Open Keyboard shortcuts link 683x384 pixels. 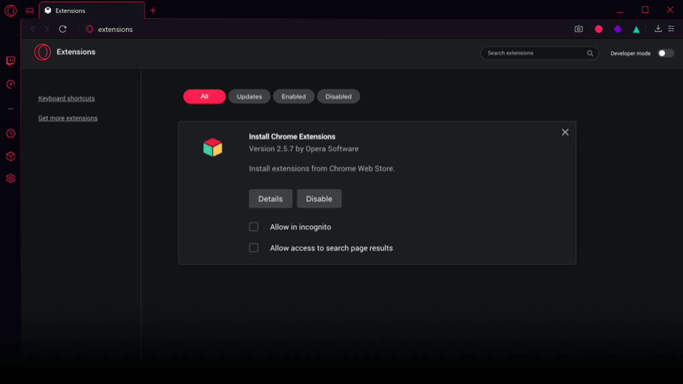click(x=66, y=99)
